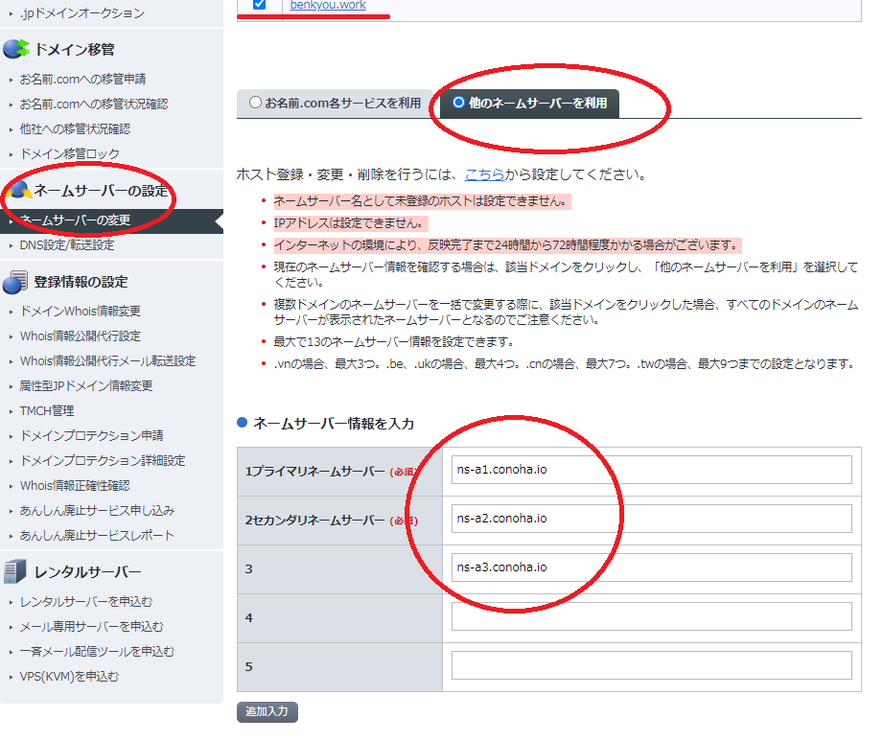This screenshot has width=883, height=741.
Task: Click the 登録情報の設定 section icon
Action: point(15,282)
